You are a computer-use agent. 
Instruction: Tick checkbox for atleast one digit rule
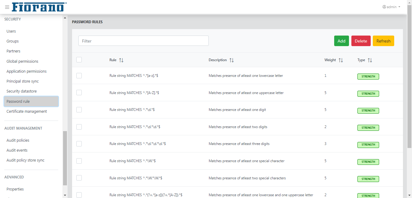(x=79, y=110)
